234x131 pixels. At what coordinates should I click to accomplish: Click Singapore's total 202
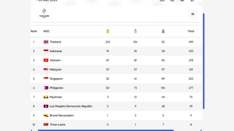tap(191, 79)
